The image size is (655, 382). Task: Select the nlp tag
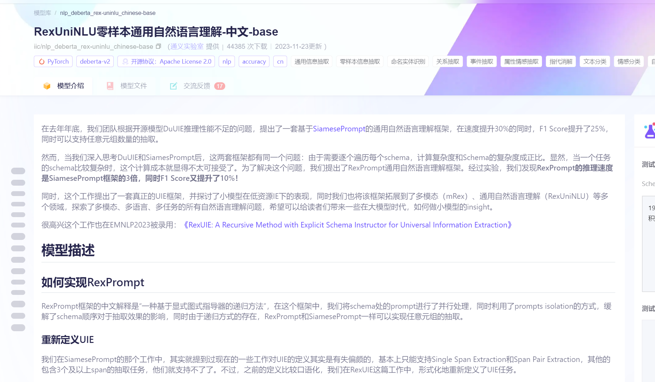pos(227,61)
